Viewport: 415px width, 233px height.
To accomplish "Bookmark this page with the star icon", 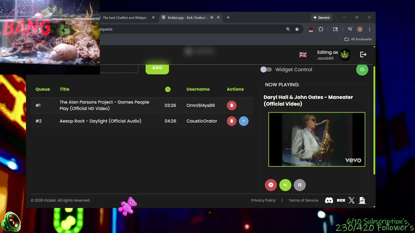I will [297, 29].
